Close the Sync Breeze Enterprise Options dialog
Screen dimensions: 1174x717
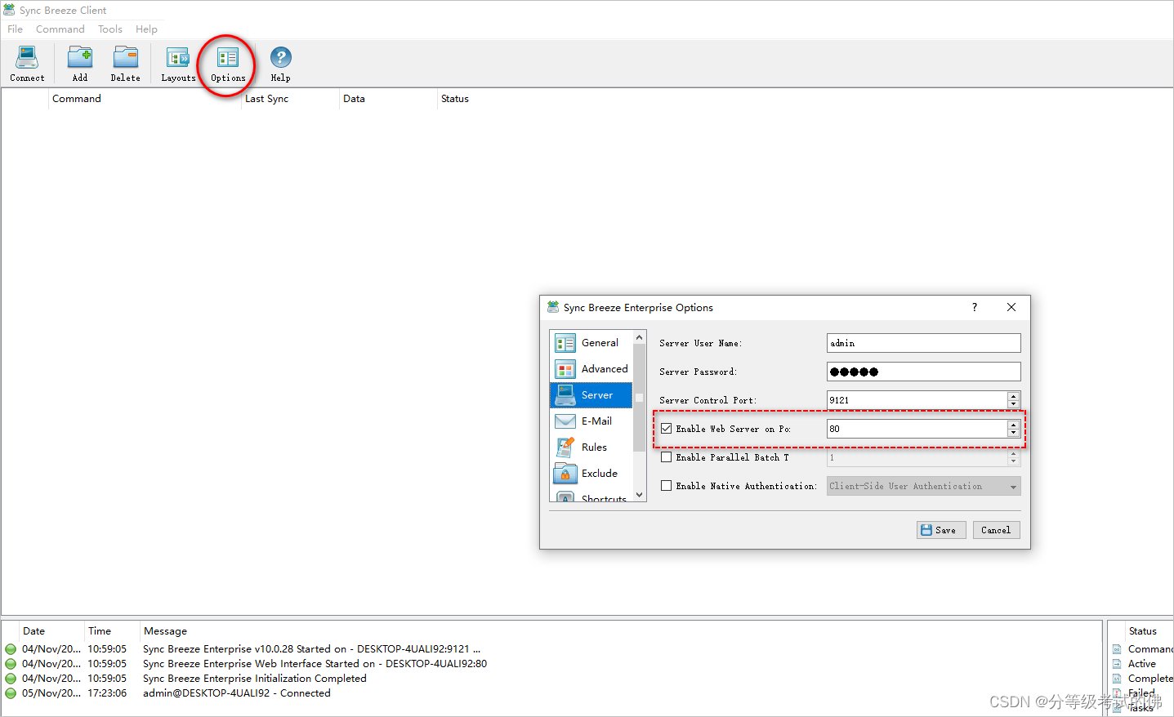tap(1011, 307)
